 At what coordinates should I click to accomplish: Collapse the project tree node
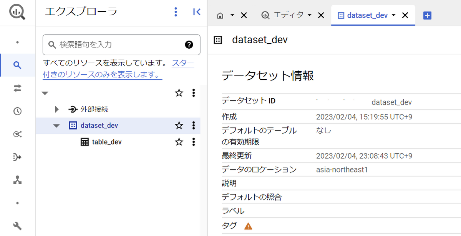(45, 93)
